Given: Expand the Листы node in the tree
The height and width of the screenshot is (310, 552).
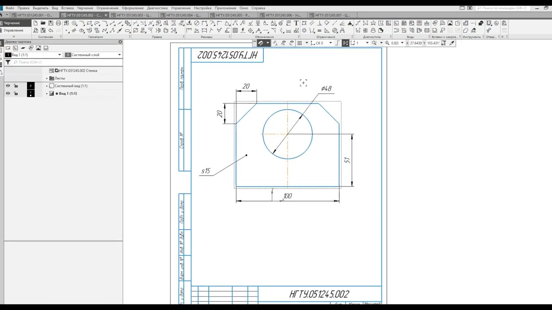Looking at the screenshot, I should tap(47, 78).
